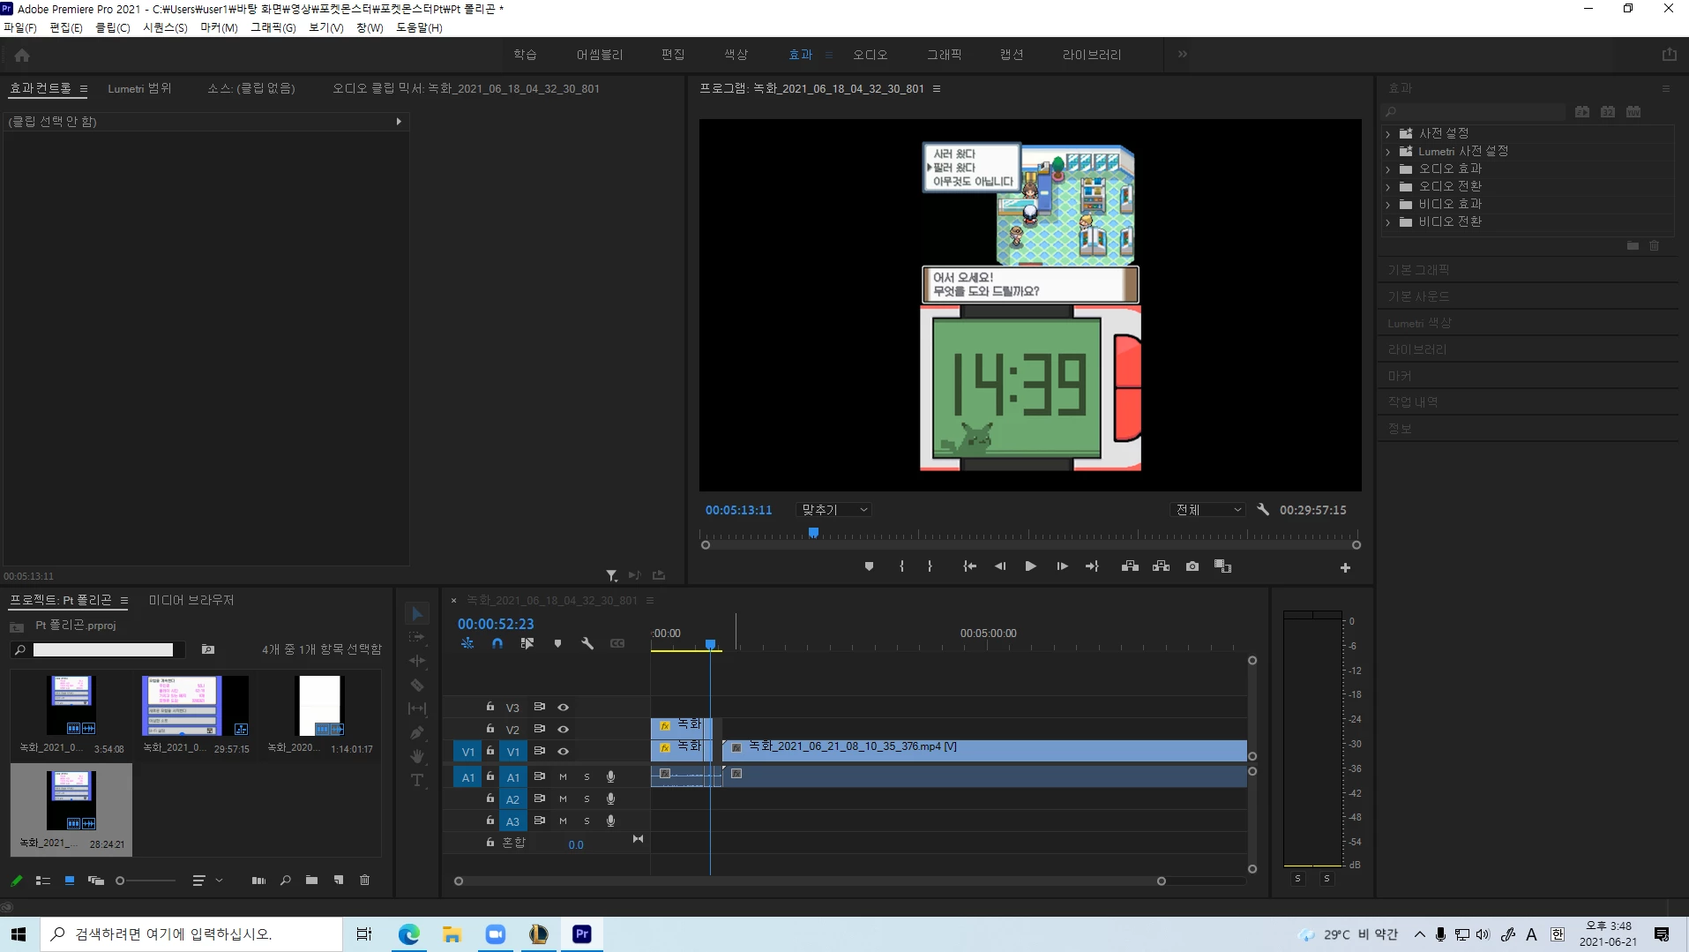Click the timeline playhead marker

tap(710, 645)
